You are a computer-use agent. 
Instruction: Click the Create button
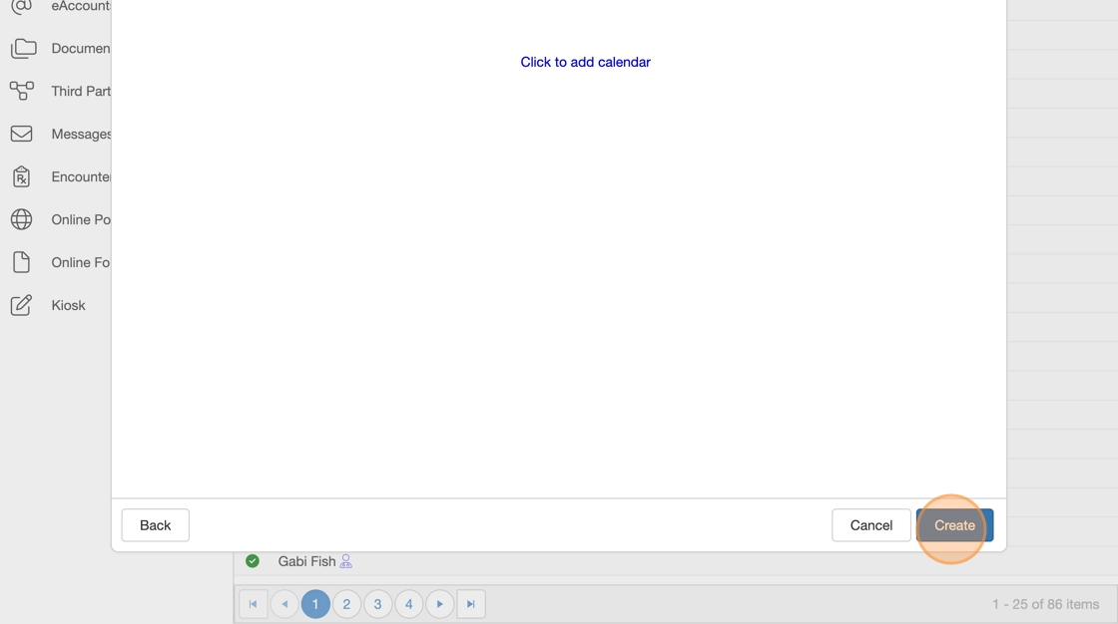click(x=954, y=525)
